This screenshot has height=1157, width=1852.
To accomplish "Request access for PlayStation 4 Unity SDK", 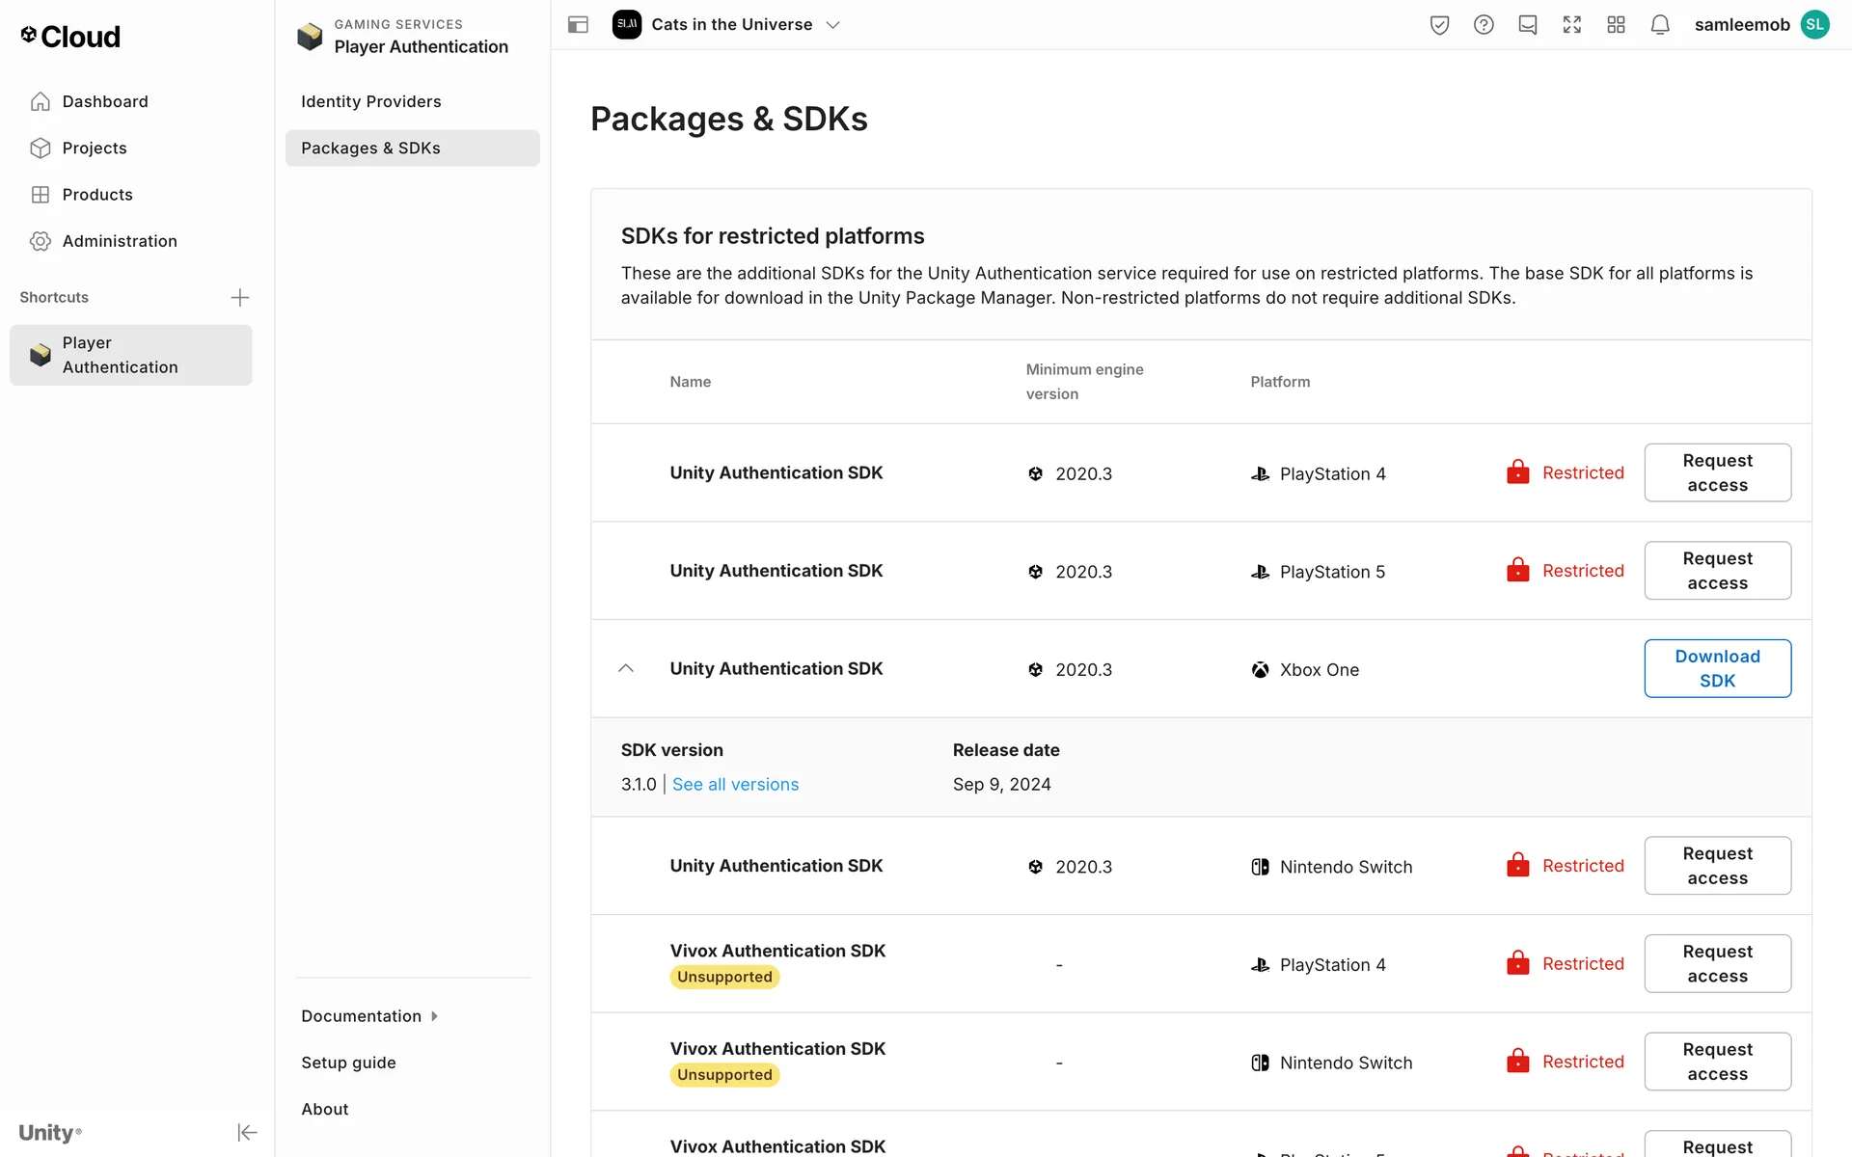I will [1717, 472].
